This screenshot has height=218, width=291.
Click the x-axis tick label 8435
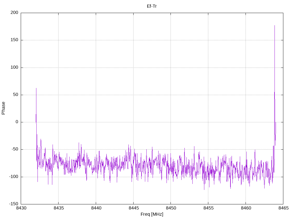coord(59,208)
